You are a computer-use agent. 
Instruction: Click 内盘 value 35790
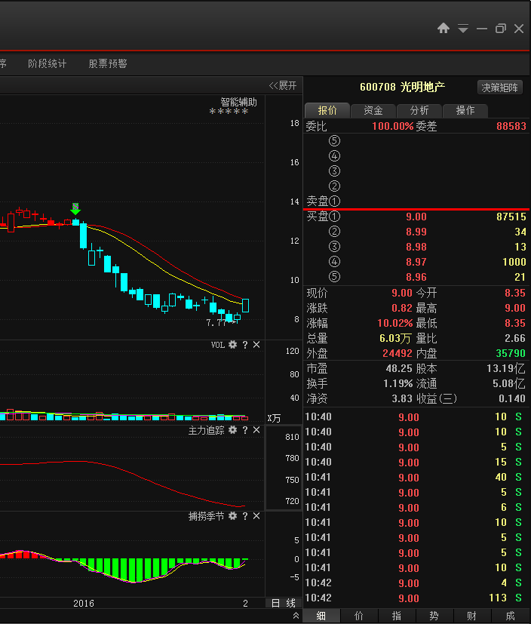point(511,353)
